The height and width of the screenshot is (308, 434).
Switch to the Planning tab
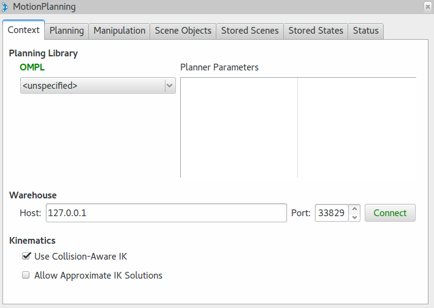click(66, 31)
